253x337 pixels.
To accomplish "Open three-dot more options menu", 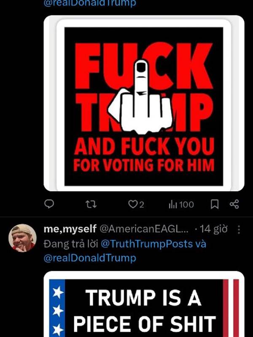I will (x=239, y=229).
